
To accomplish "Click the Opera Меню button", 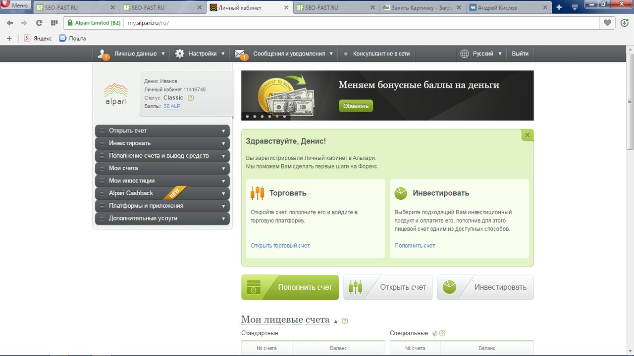I will click(x=16, y=5).
